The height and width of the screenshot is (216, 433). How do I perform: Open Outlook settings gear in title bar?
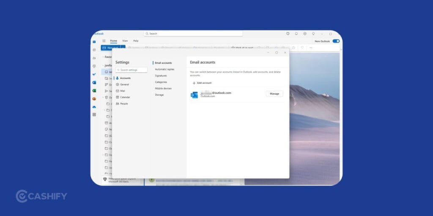click(x=305, y=34)
